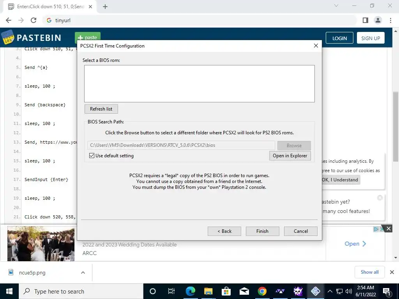Open Windows Start menu
This screenshot has width=399, height=299.
(x=9, y=291)
